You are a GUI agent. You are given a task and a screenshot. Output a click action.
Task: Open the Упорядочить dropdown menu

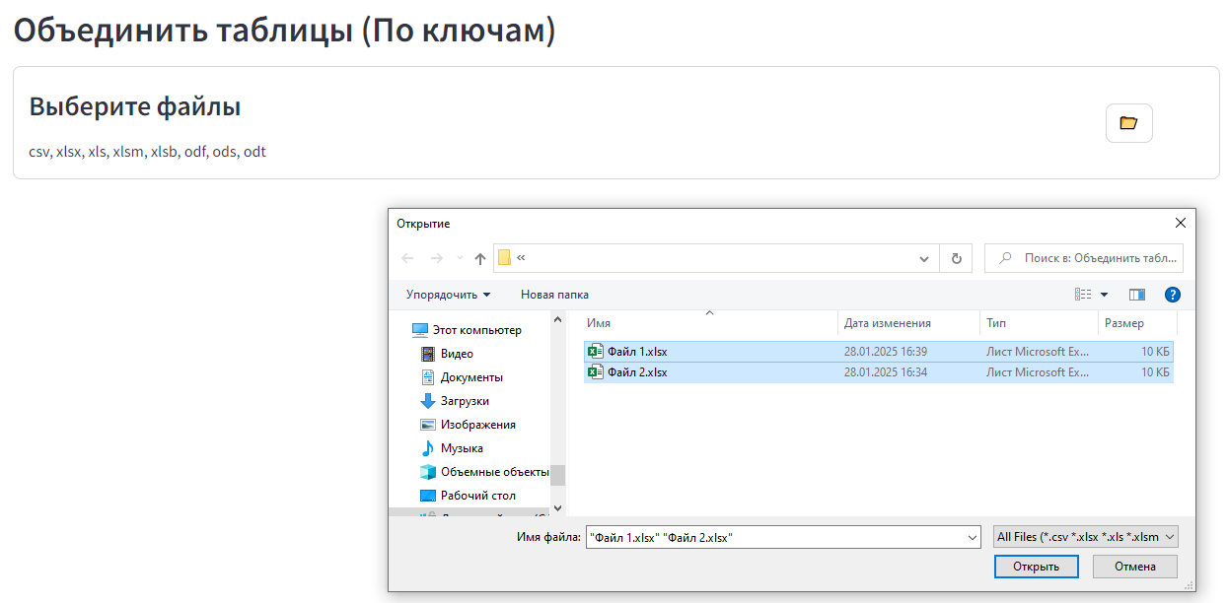click(x=449, y=295)
